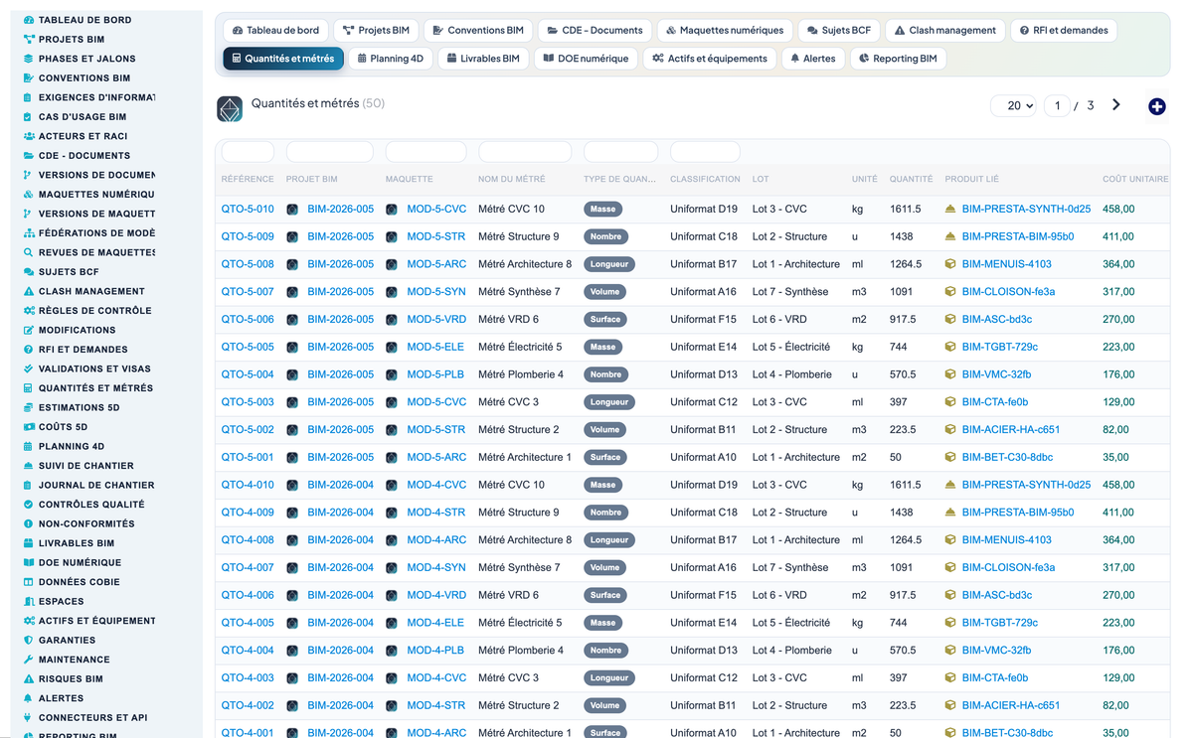The image size is (1193, 738).
Task: Click the Volume badge in row QTO-5-007
Action: (x=604, y=292)
